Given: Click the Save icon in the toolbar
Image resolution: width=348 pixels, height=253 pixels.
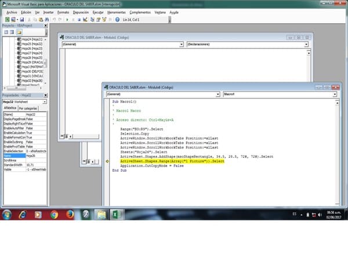Looking at the screenshot, I should pos(21,19).
